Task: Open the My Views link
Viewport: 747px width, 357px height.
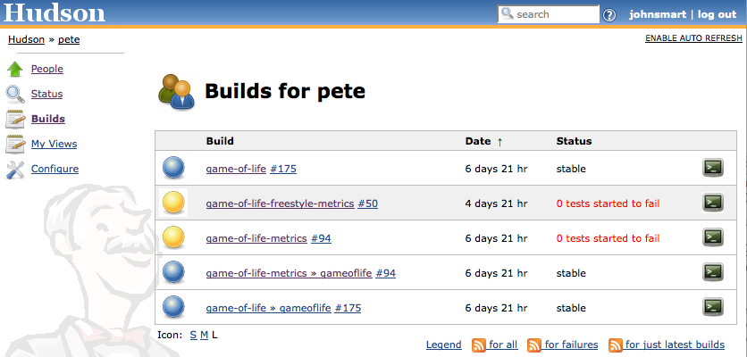Action: 54,144
